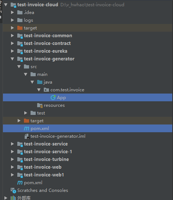
Task: Click the resources folder icon
Action: [40, 105]
